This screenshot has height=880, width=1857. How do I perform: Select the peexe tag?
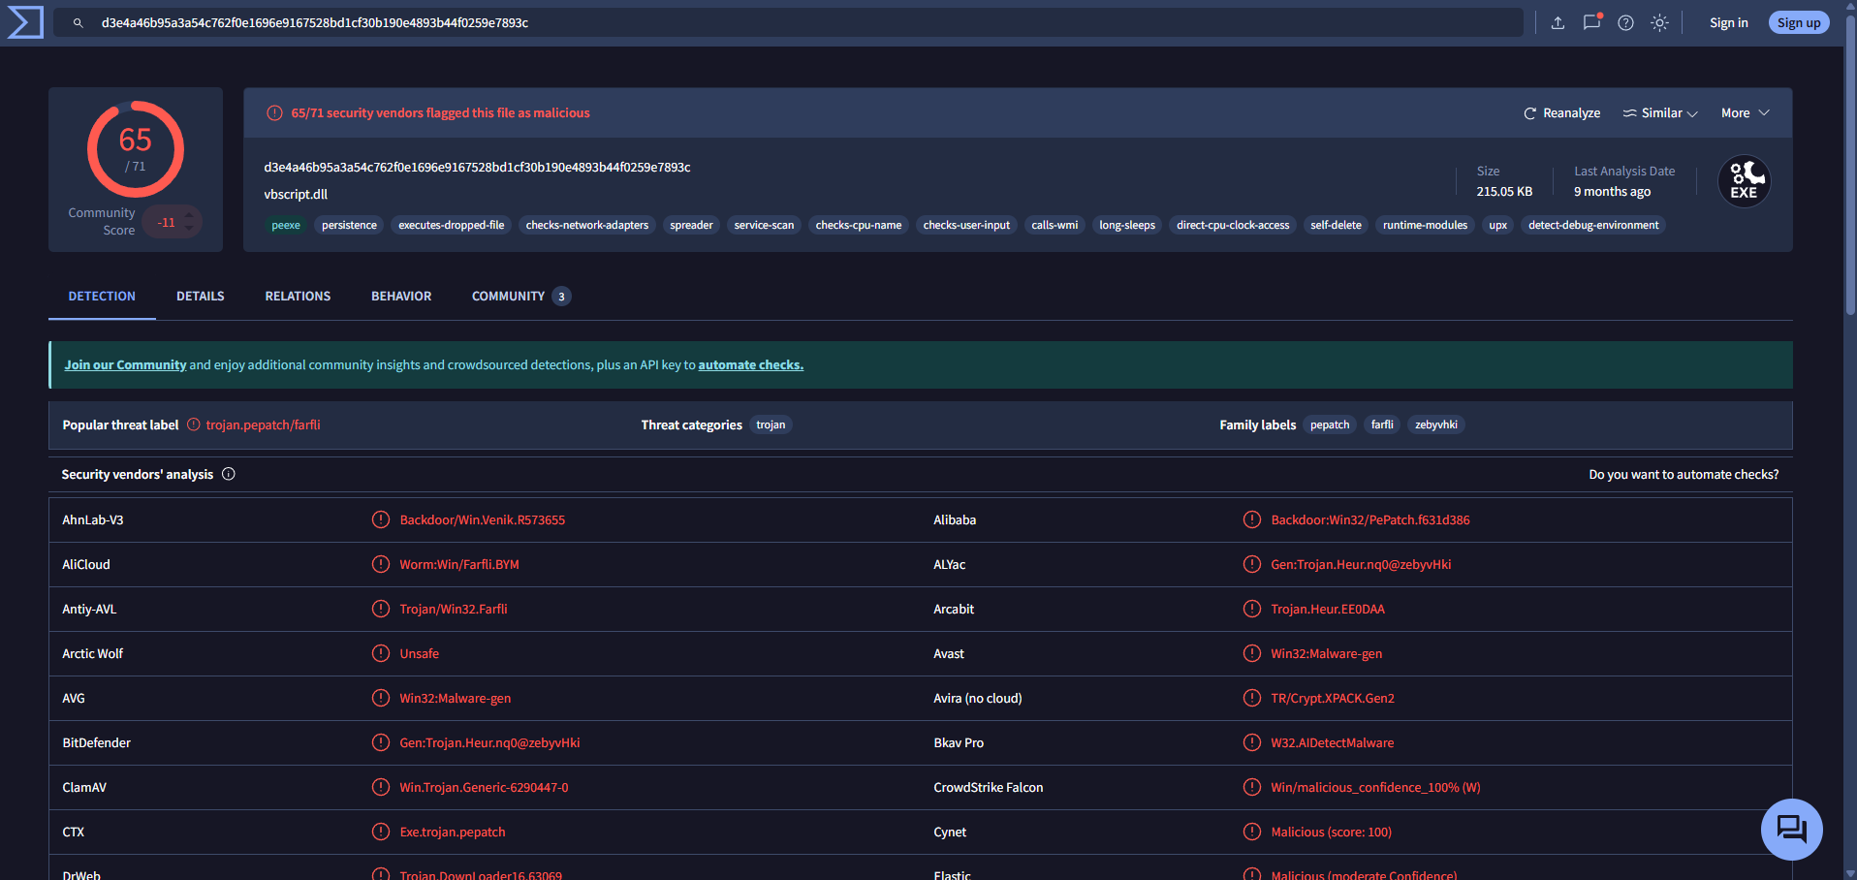[x=286, y=225]
